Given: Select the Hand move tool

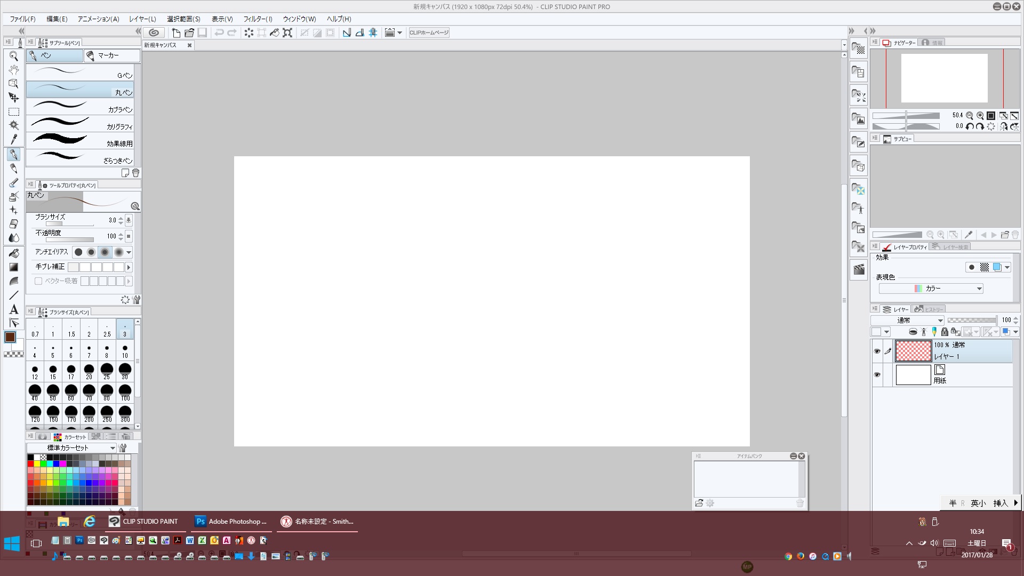Looking at the screenshot, I should click(14, 69).
